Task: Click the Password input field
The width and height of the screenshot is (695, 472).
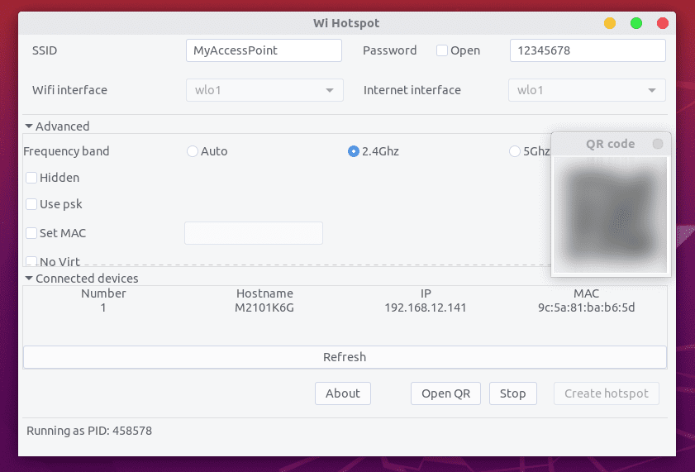Action: 588,50
